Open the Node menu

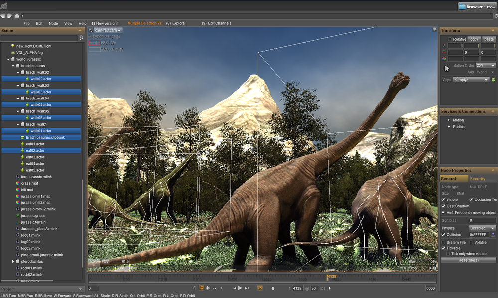tap(53, 23)
